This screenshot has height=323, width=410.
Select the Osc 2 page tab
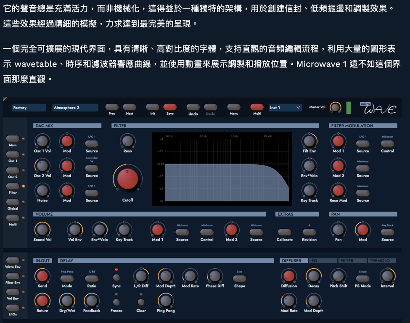coord(13,170)
